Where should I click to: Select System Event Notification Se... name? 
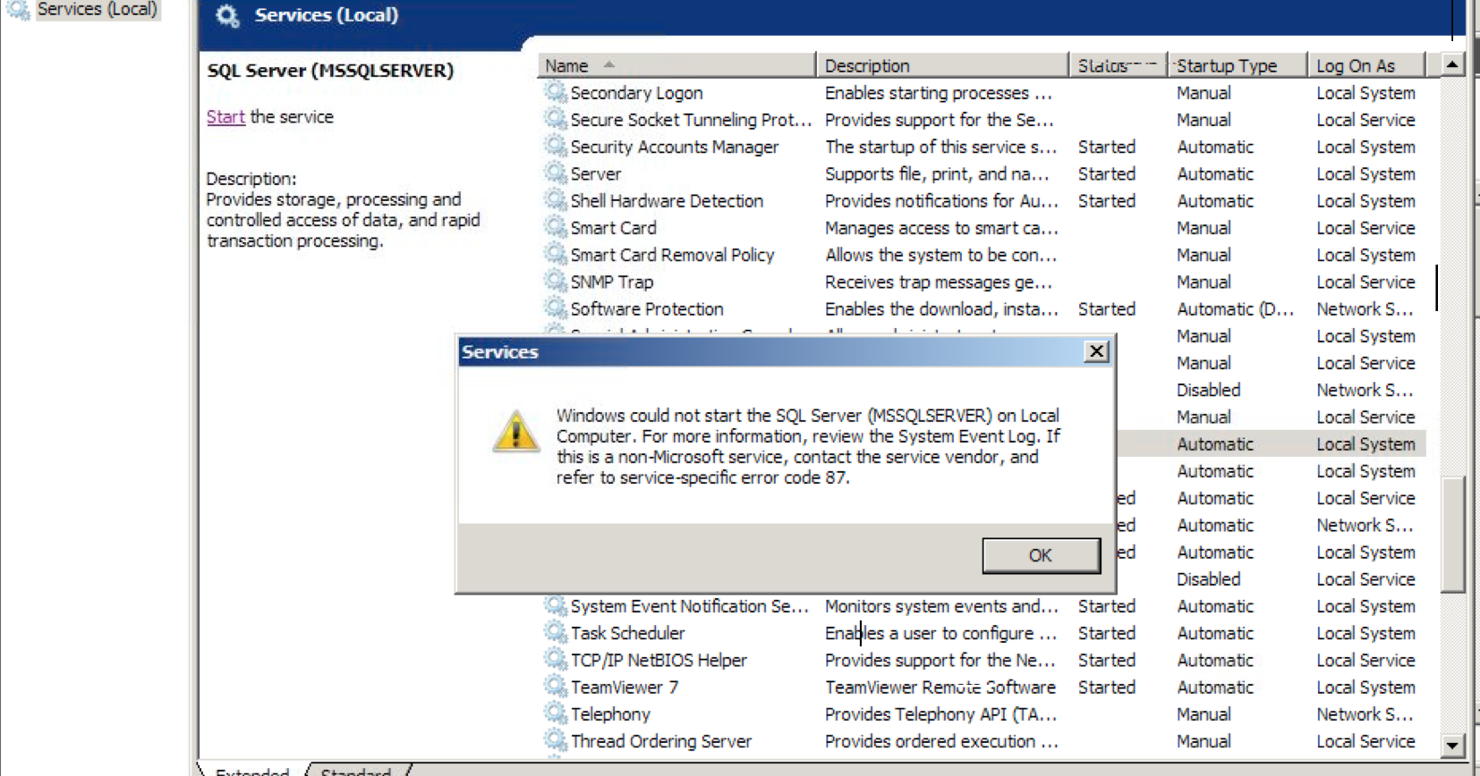689,606
